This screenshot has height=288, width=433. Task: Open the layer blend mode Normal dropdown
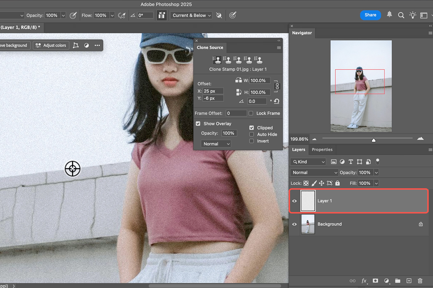click(314, 172)
